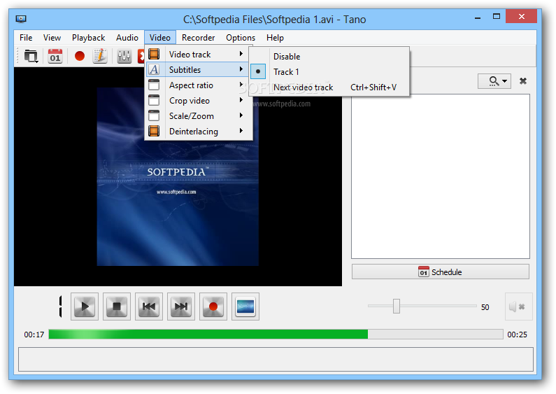Expand the Video track submenu arrow

241,54
